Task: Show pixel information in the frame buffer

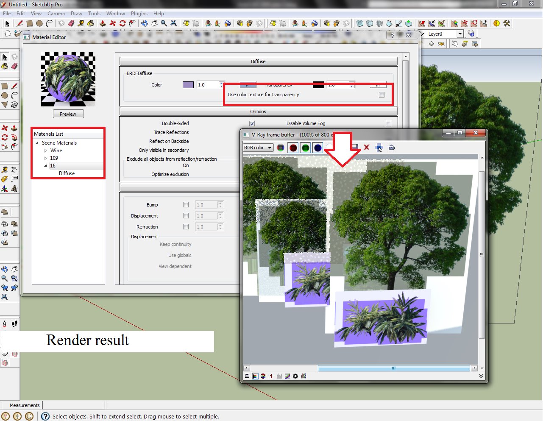Action: 271,376
